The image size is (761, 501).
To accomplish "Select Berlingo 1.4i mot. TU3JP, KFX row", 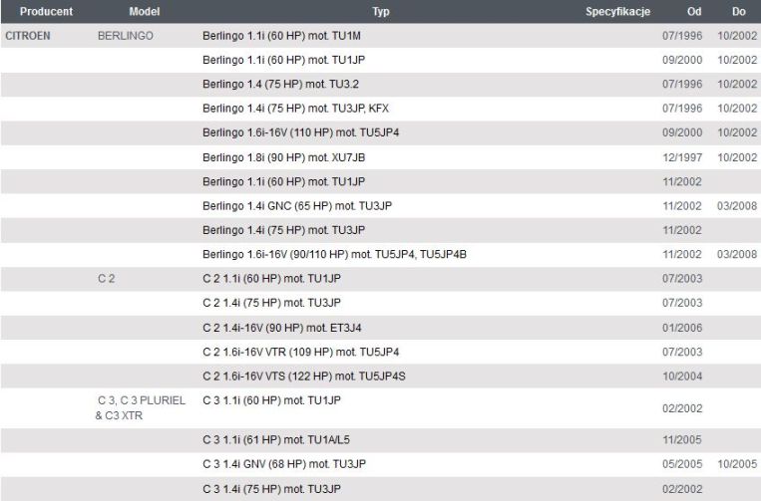I will click(x=381, y=109).
